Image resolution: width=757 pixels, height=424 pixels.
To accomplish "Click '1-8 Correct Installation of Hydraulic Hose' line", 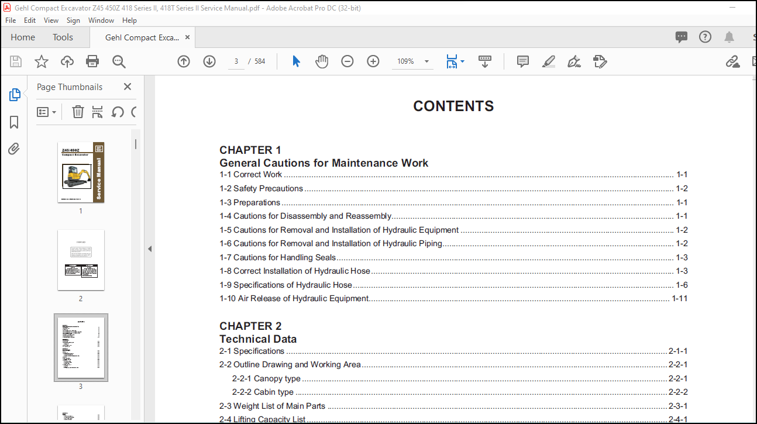I will [453, 271].
